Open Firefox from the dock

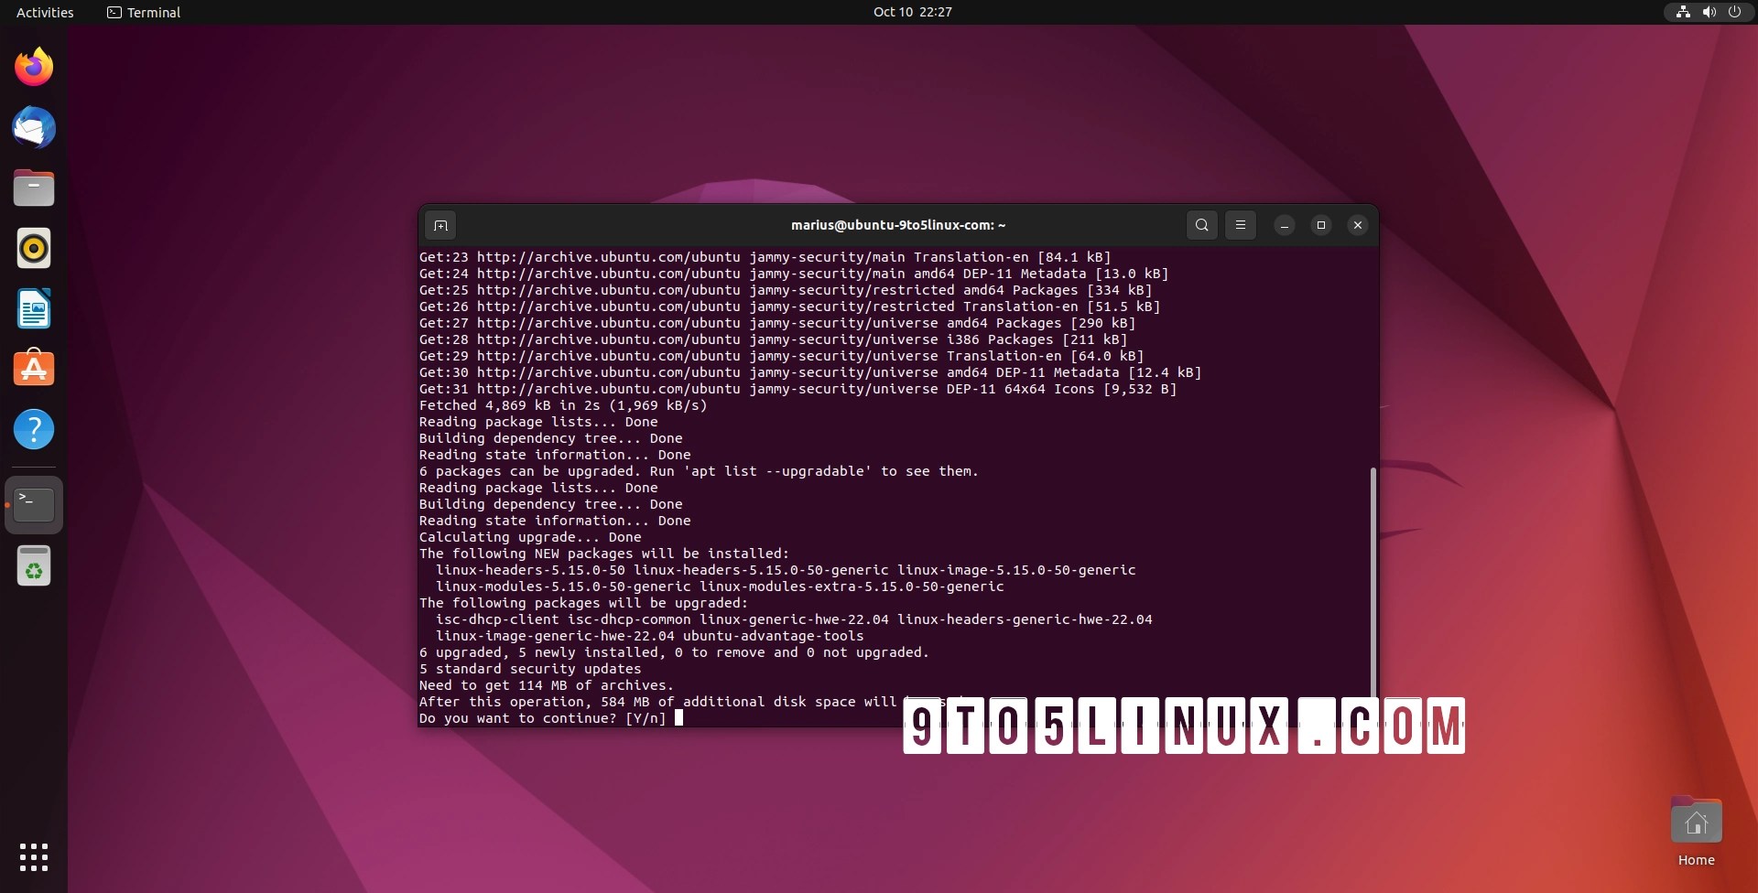click(x=34, y=66)
